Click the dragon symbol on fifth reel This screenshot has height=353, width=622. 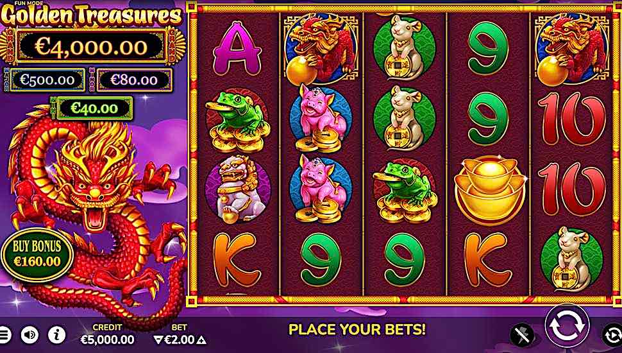pyautogui.click(x=571, y=48)
